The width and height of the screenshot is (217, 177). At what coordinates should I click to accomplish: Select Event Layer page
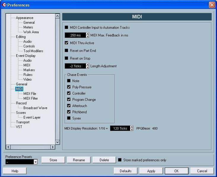32,117
